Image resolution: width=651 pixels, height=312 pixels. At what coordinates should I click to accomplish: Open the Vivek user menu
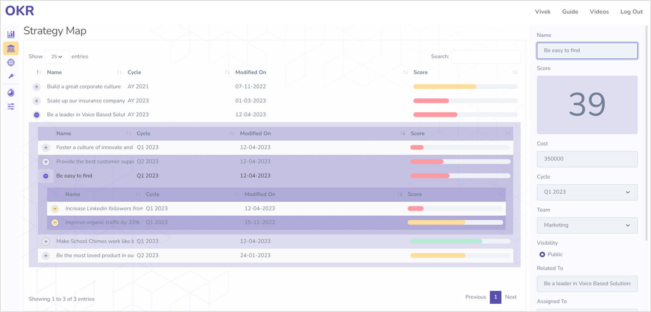point(542,12)
